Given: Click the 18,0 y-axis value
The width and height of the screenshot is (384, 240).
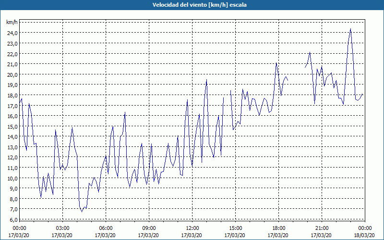Looking at the screenshot, I should [12, 95].
